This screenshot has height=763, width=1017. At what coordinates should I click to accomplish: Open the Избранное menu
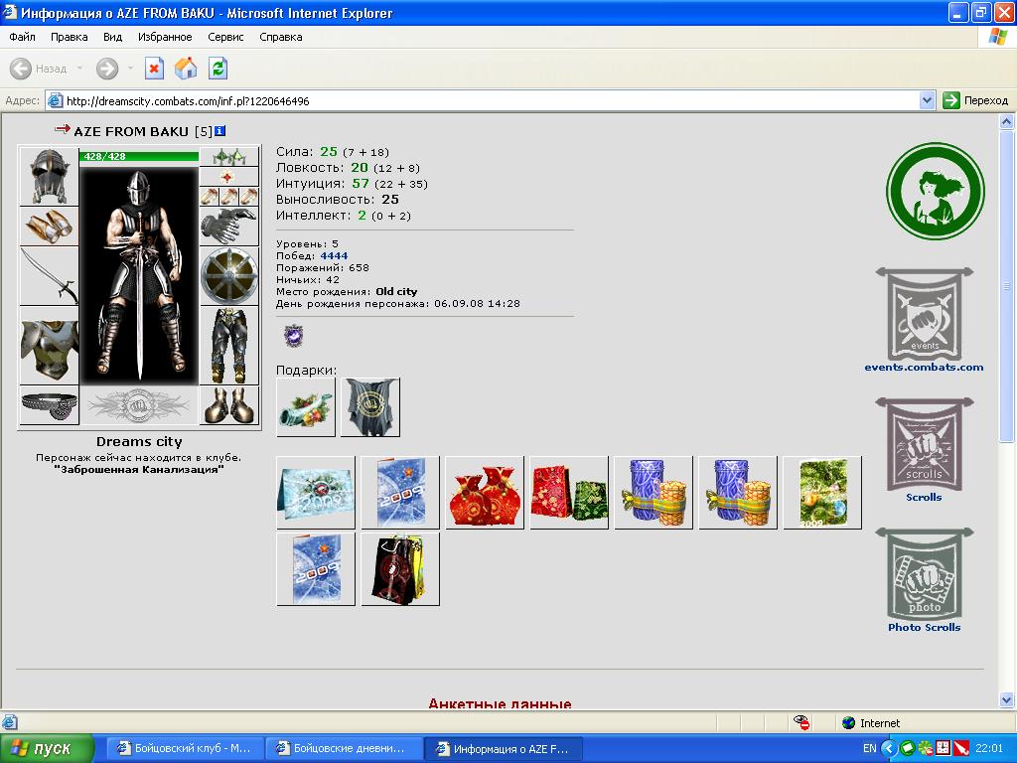pyautogui.click(x=165, y=37)
